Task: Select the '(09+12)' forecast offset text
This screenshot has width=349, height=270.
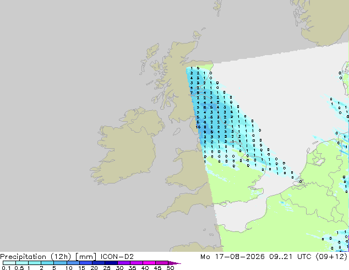Action: pos(331,257)
